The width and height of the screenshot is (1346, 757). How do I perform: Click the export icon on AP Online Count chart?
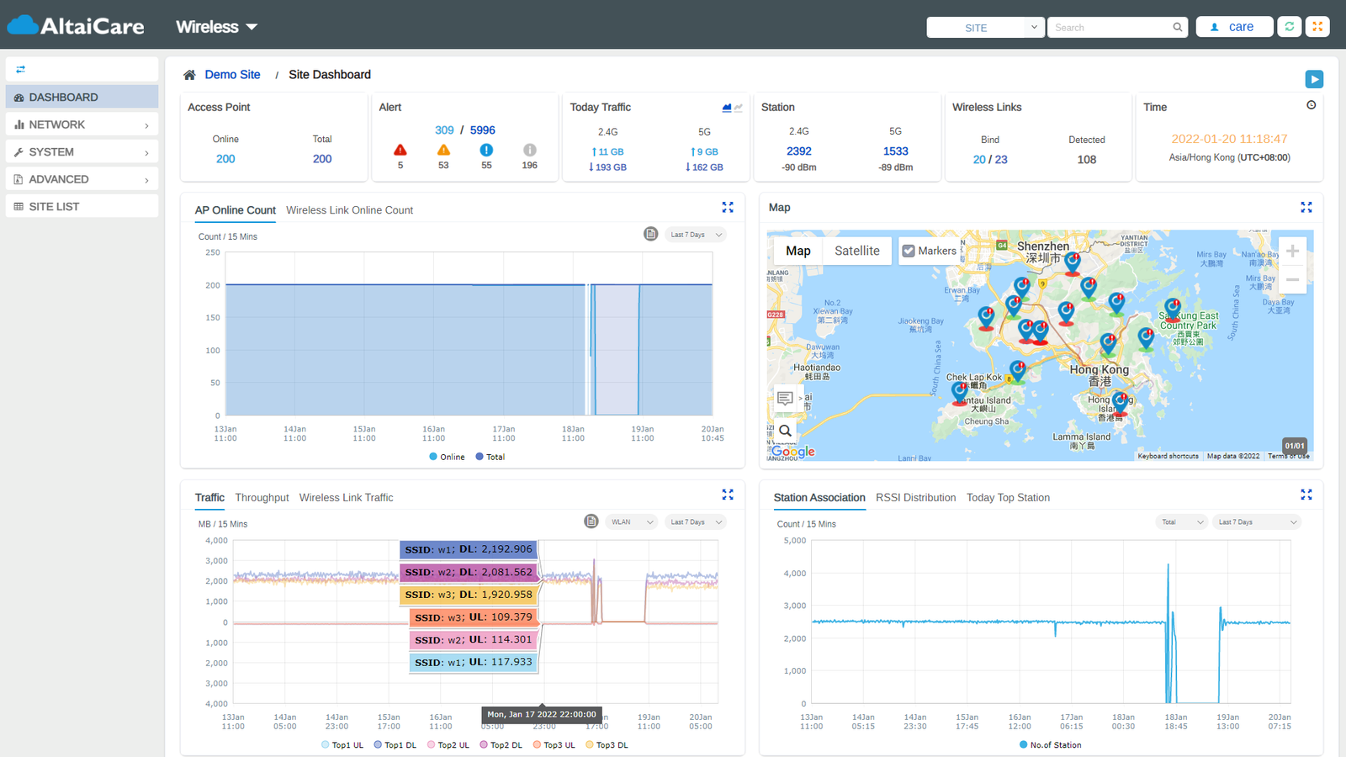650,234
